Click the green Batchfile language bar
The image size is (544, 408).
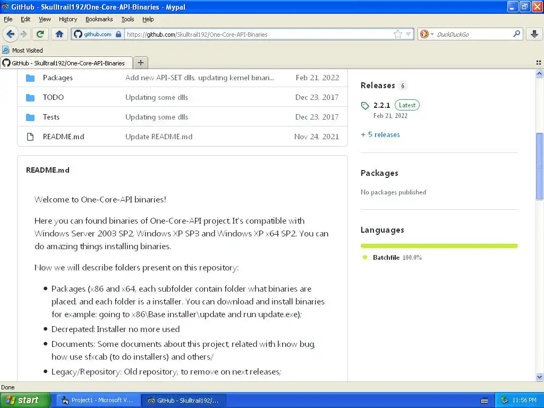pyautogui.click(x=439, y=246)
